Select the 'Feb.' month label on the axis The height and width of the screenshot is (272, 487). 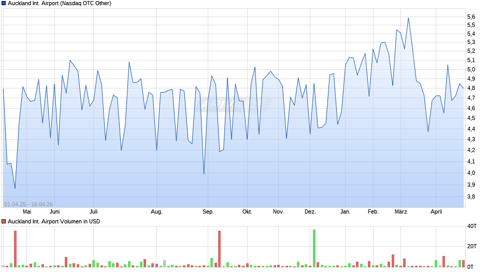373,212
